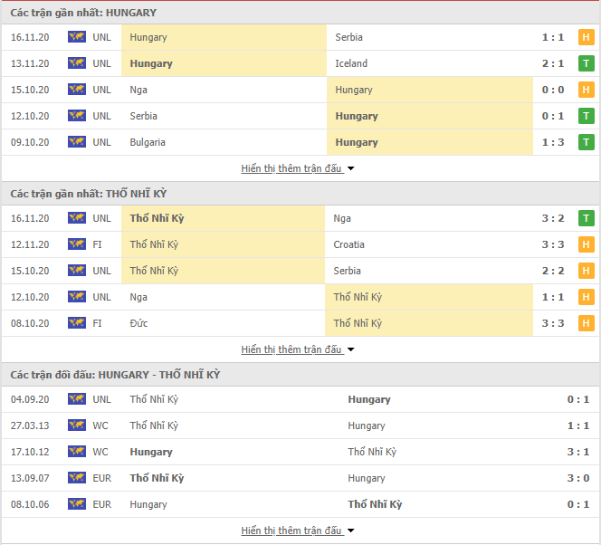The height and width of the screenshot is (545, 601).
Task: Click the Croatia team name in 12.11.20 friendly
Action: 348,244
